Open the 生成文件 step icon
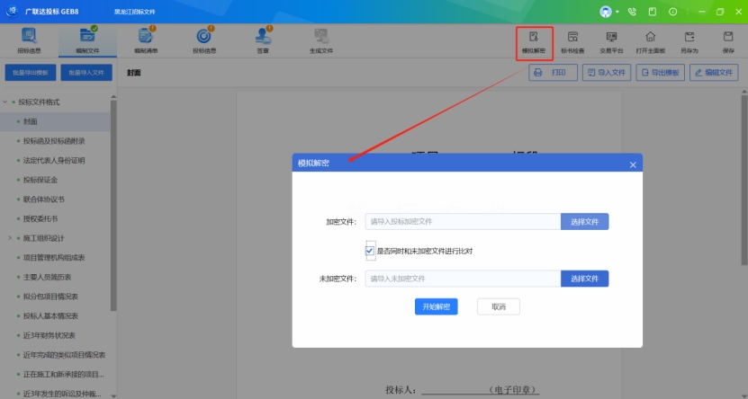The width and height of the screenshot is (748, 399). point(321,40)
